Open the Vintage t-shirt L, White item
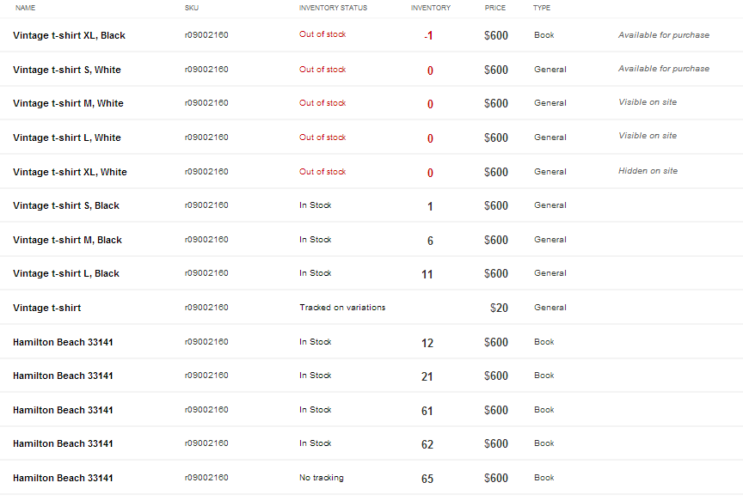743x501 pixels. coord(67,137)
